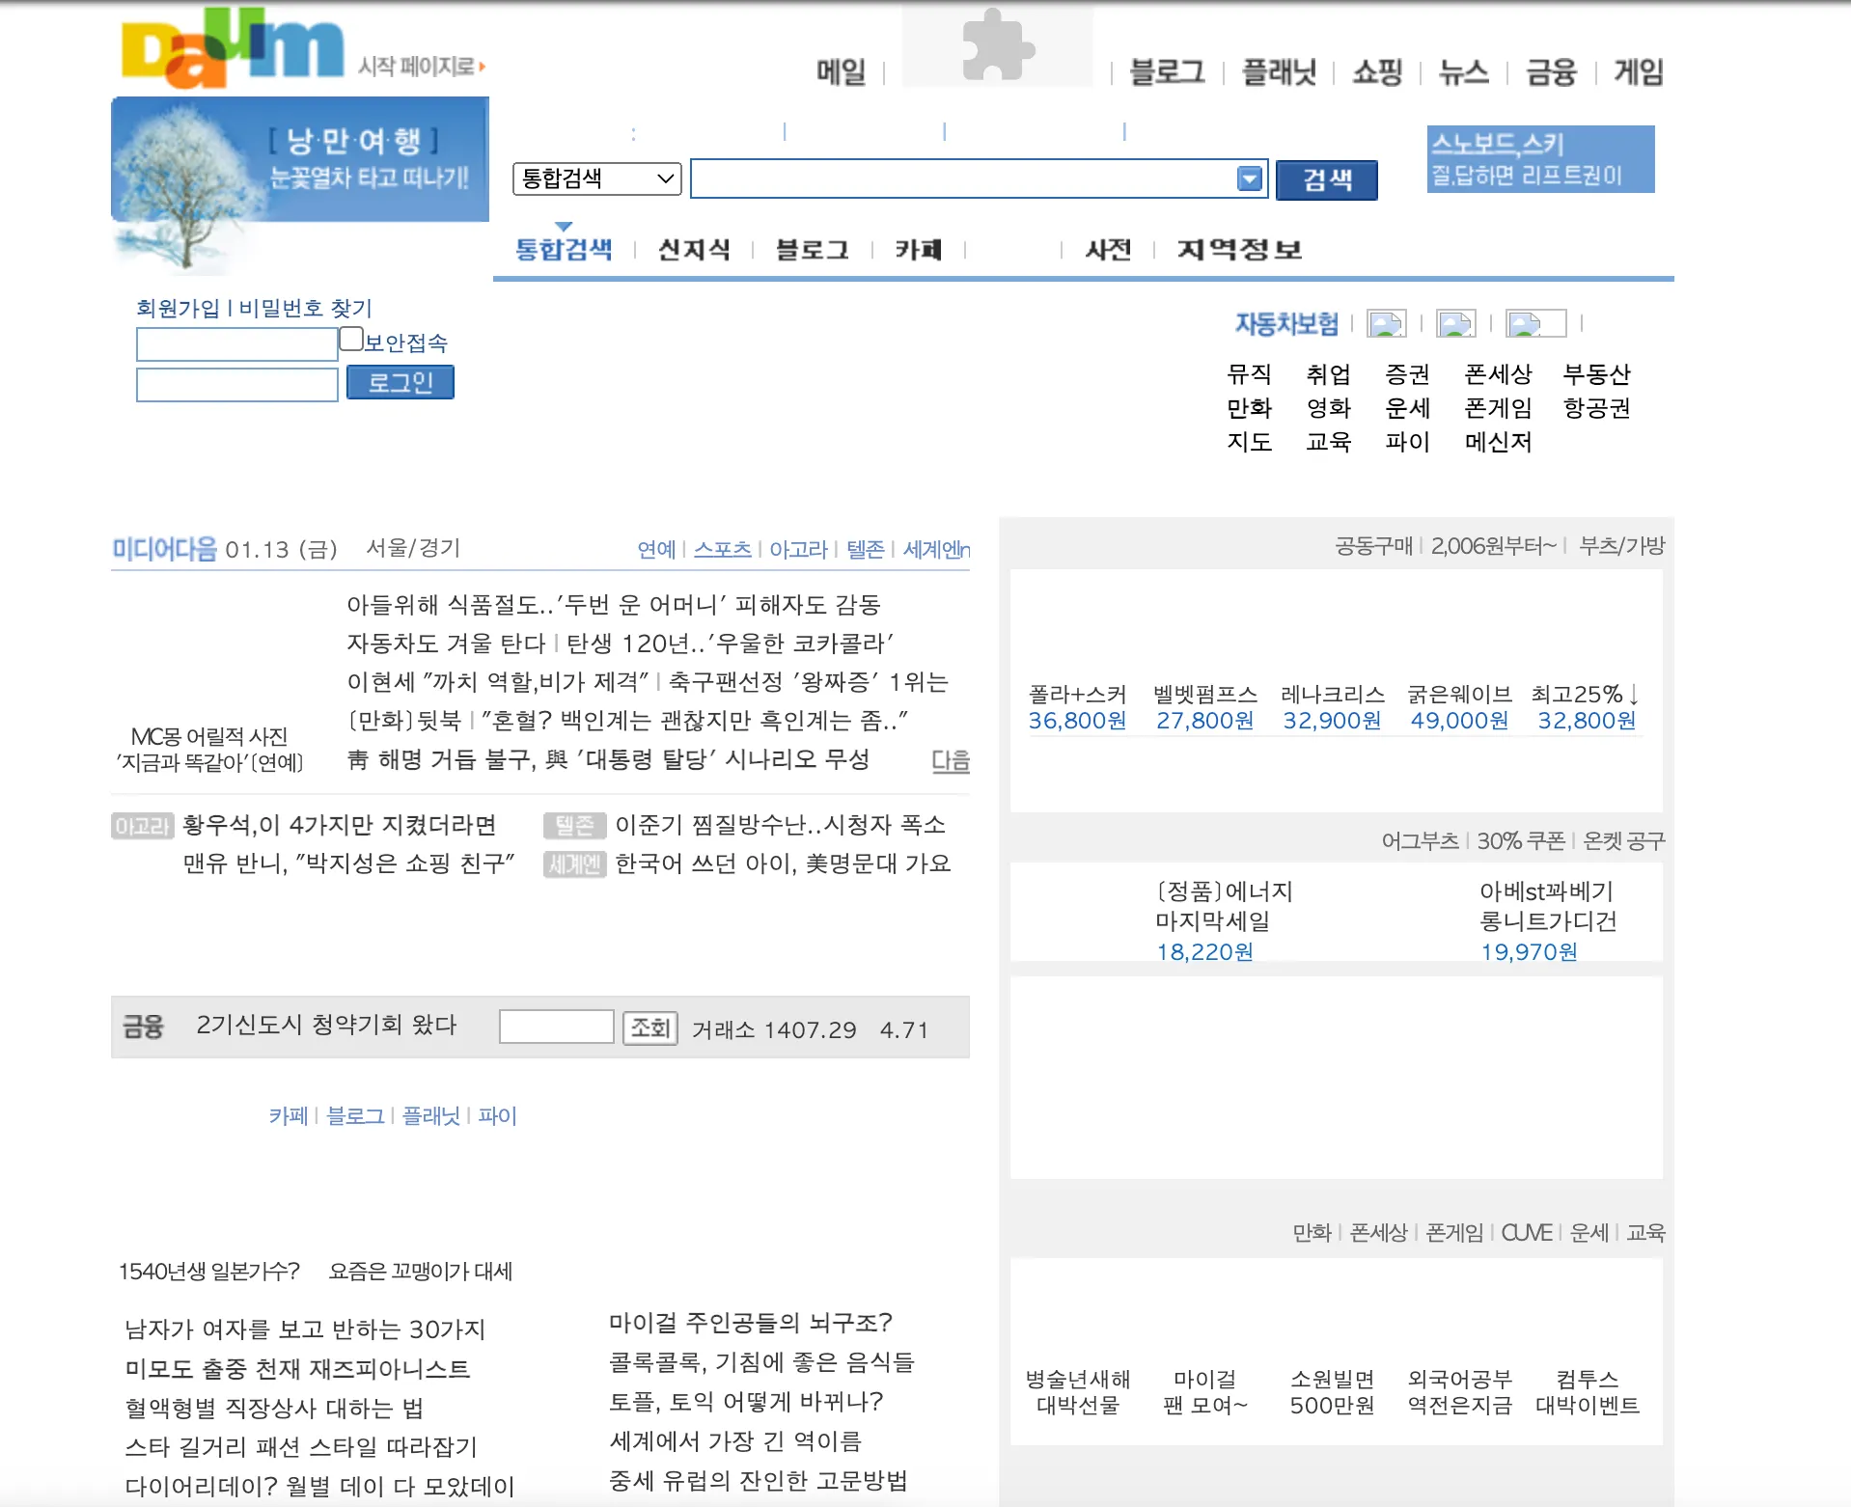Click the password field beside the 로그인 button
The image size is (1851, 1507).
(x=237, y=384)
